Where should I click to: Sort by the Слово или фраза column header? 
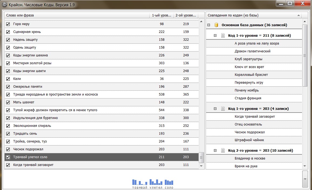(77, 15)
